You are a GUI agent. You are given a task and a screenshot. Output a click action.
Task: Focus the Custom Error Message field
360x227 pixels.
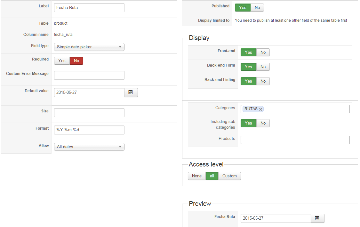tap(89, 75)
